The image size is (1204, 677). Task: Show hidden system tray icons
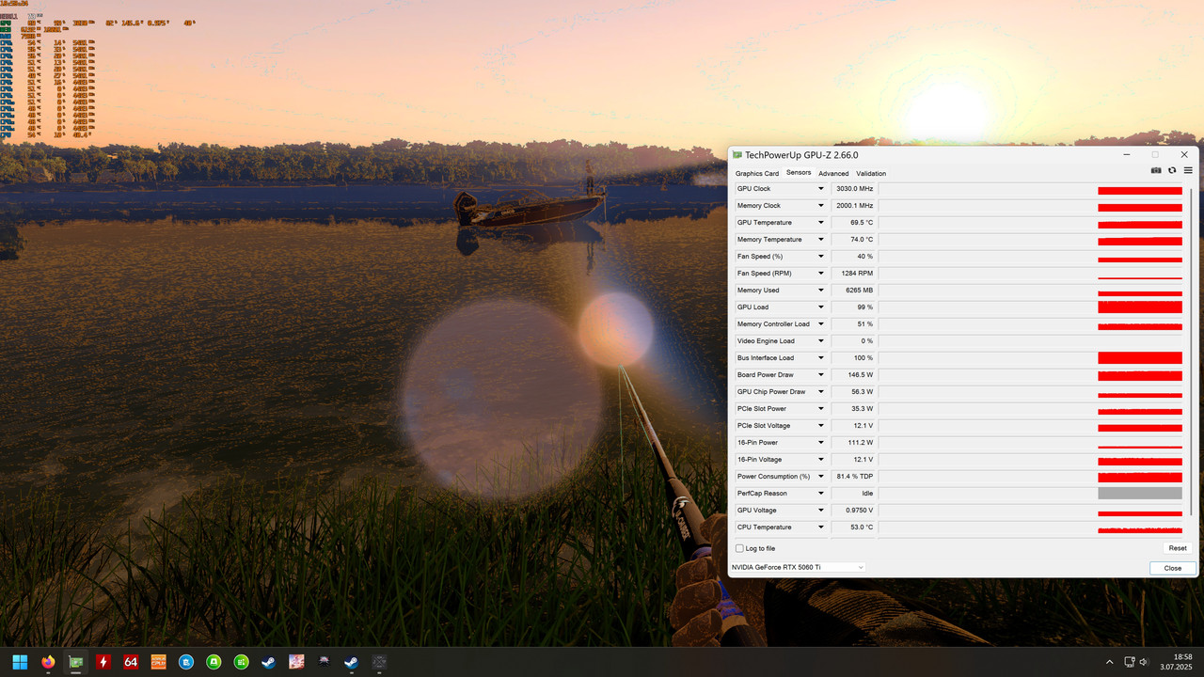coord(1109,662)
